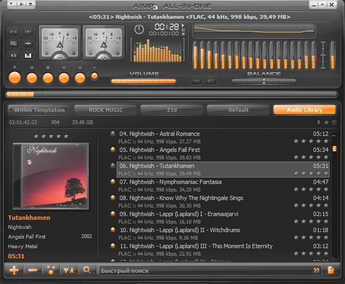Select track 09. Lappi (Lapland) I - Eramaajarvi
The height and width of the screenshot is (284, 345).
click(223, 217)
